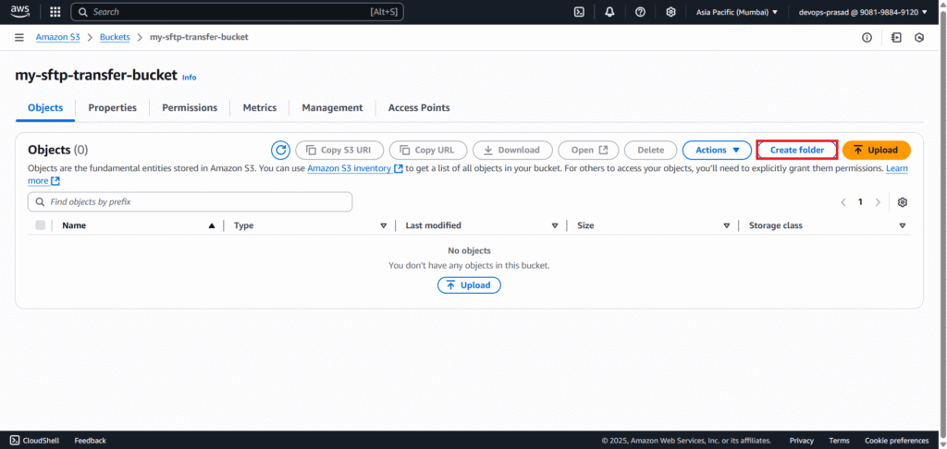Screen dimensions: 947x449
Task: Click the Upload button under No objects
Action: pyautogui.click(x=469, y=285)
